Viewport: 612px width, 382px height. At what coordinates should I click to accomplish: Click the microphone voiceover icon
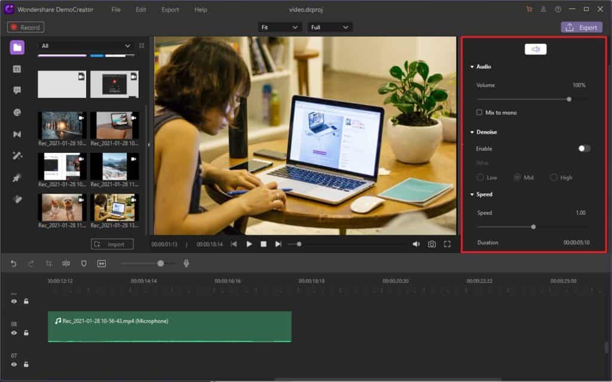click(186, 263)
